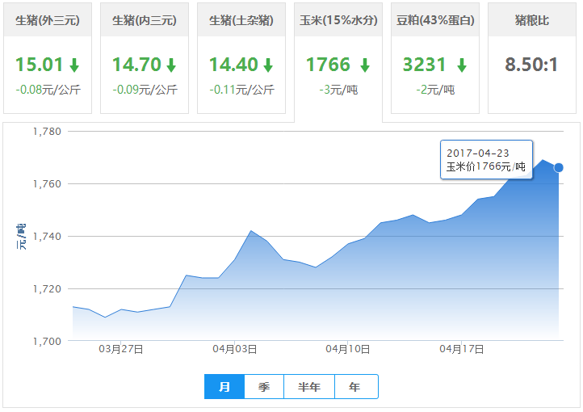Select the 玉米(15%水分) price tab

[338, 61]
